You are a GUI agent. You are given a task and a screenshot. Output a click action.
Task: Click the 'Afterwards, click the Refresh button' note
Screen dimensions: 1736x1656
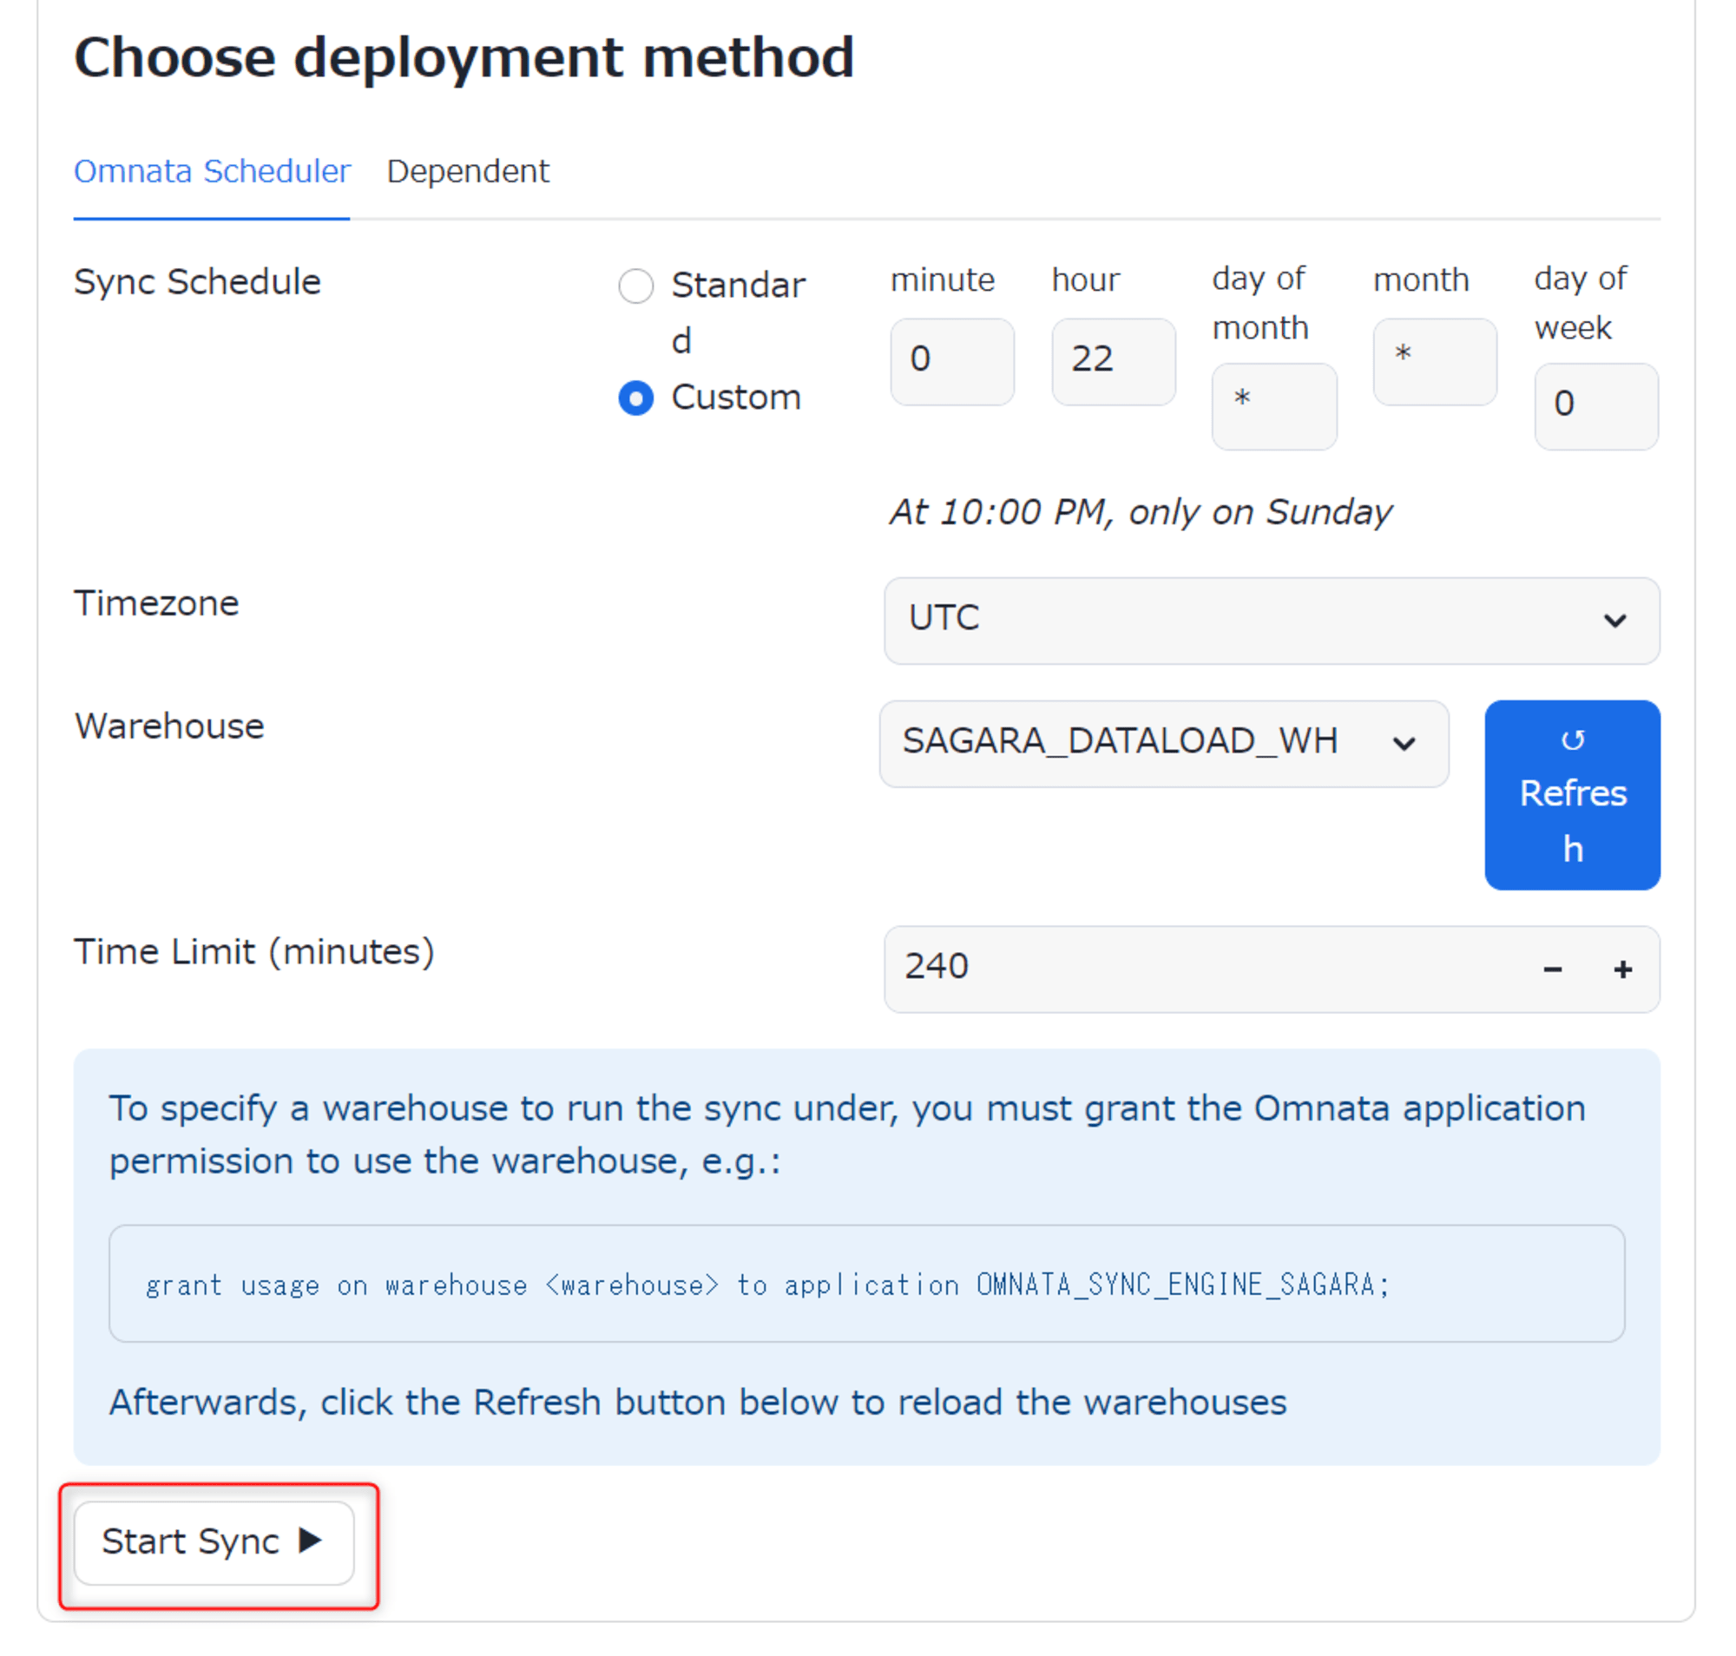pyautogui.click(x=698, y=1403)
